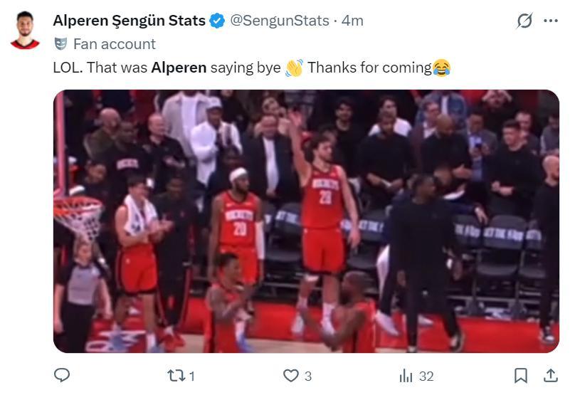
Task: Repost this tweet using the retweet icon
Action: 174,375
